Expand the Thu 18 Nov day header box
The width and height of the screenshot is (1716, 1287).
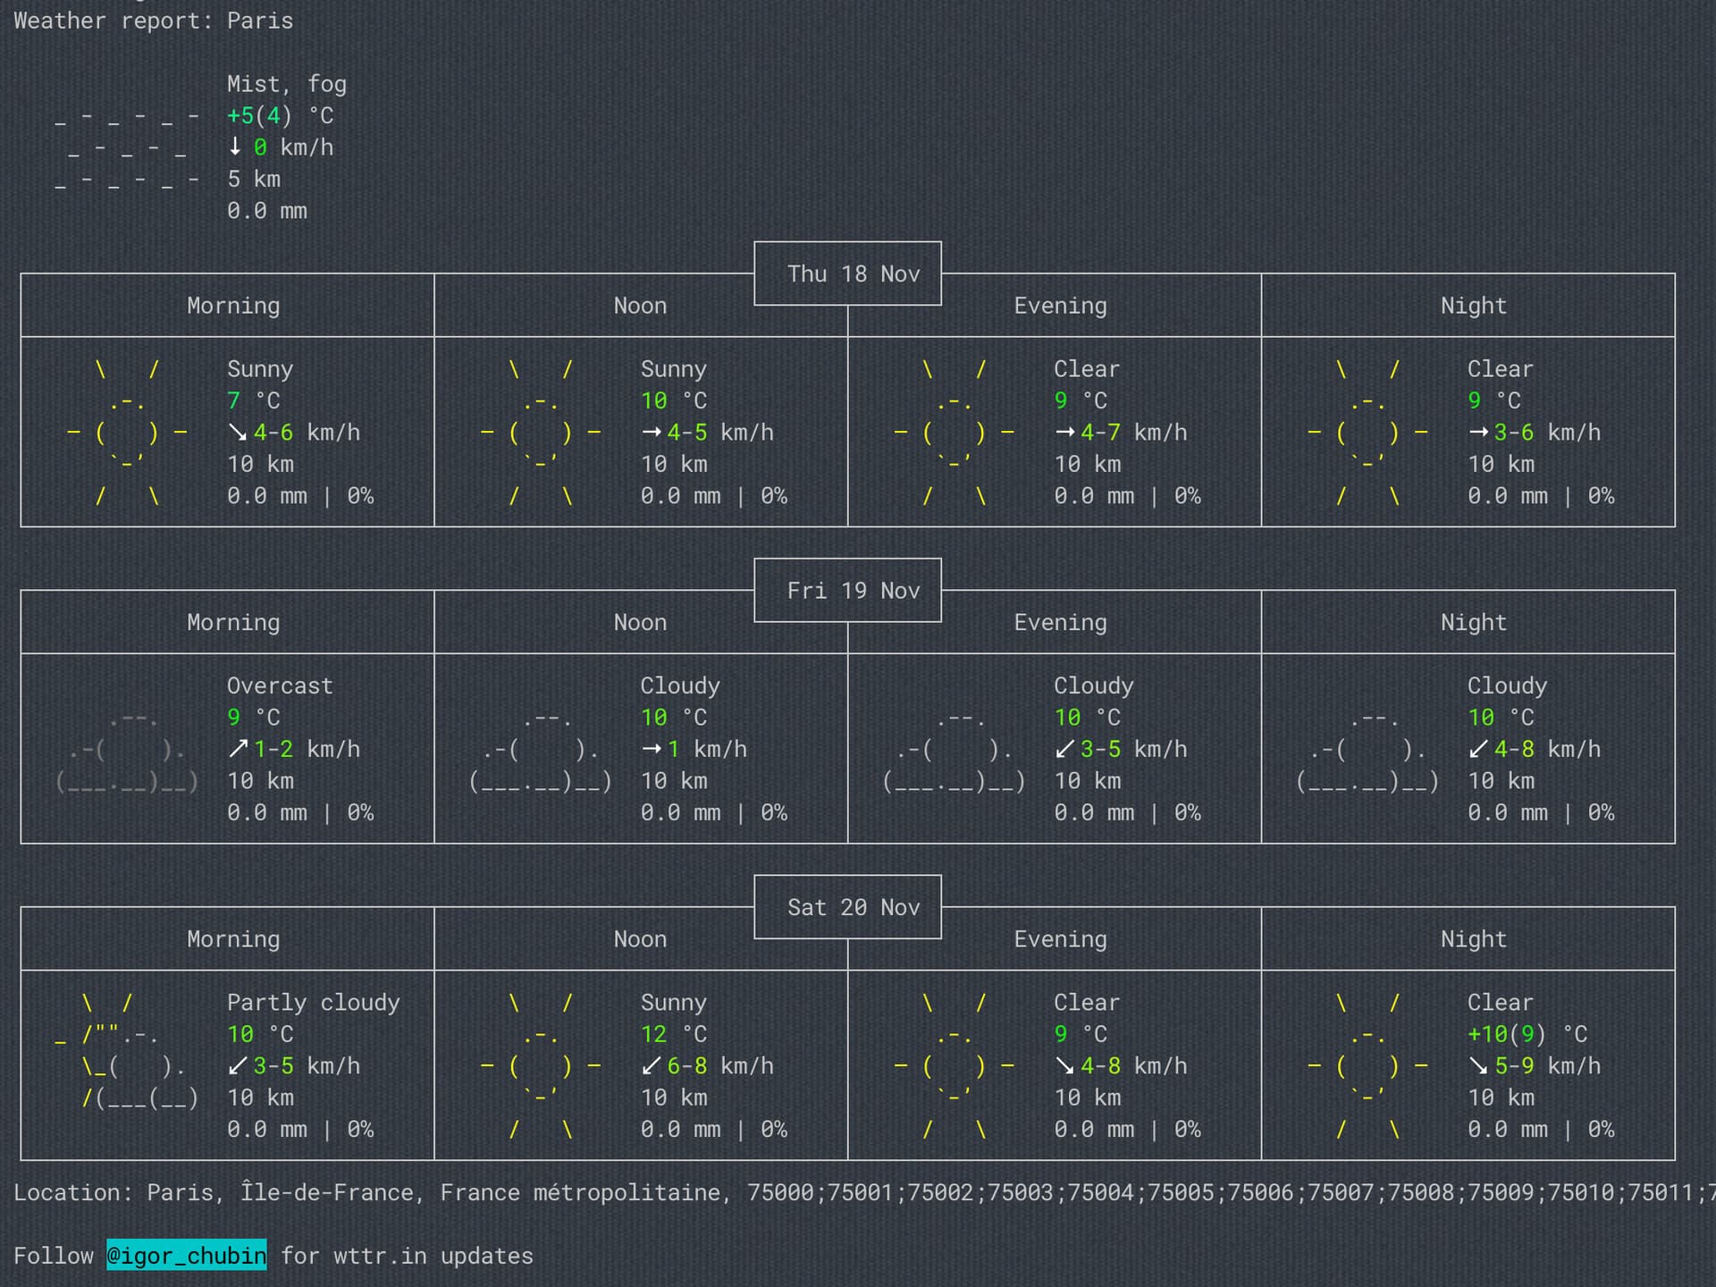(x=847, y=273)
